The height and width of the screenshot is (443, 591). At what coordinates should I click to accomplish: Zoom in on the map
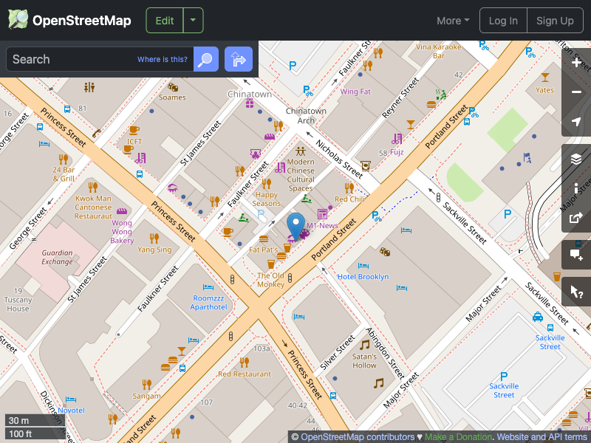tap(576, 63)
